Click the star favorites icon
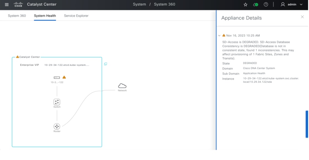The height and width of the screenshot is (160, 309). pos(245,4)
